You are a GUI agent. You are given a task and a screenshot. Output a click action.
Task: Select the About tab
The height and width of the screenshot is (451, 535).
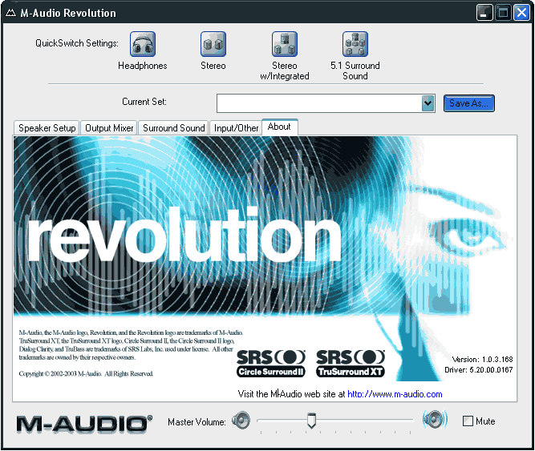(279, 127)
